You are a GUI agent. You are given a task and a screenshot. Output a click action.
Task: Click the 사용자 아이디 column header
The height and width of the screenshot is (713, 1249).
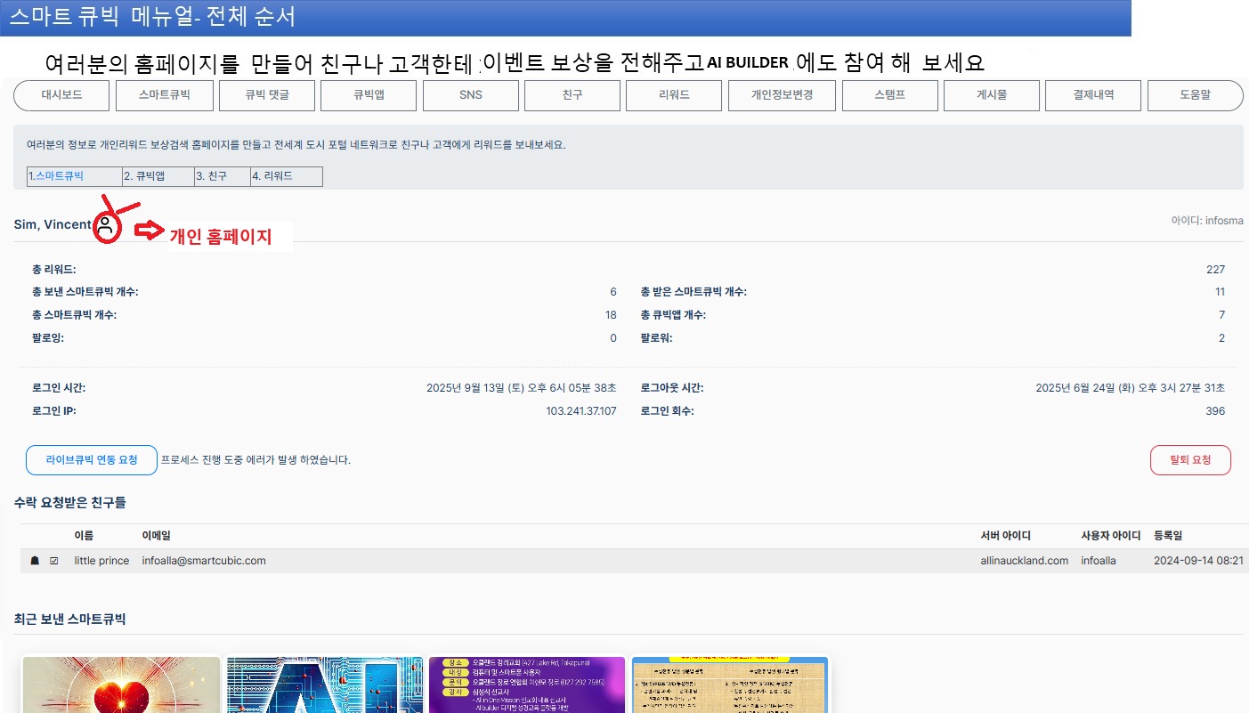[1110, 536]
